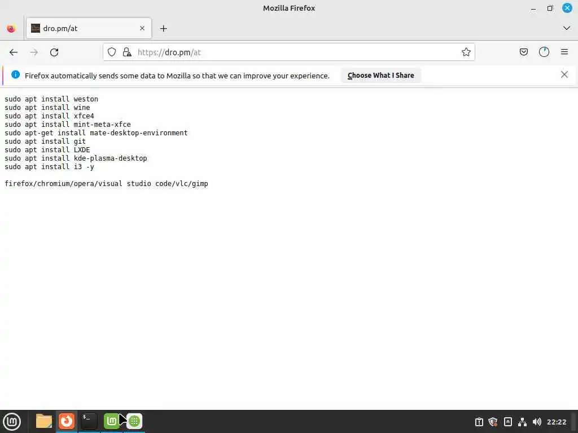The height and width of the screenshot is (433, 578).
Task: Open the volume control tray icon
Action: coord(537,422)
